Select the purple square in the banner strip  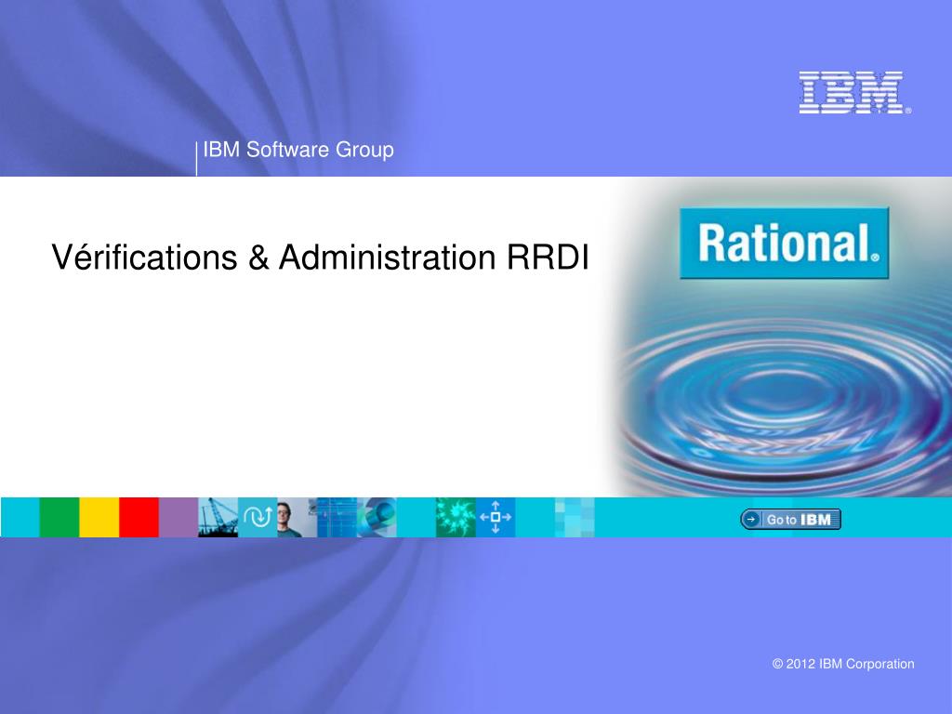pos(178,517)
